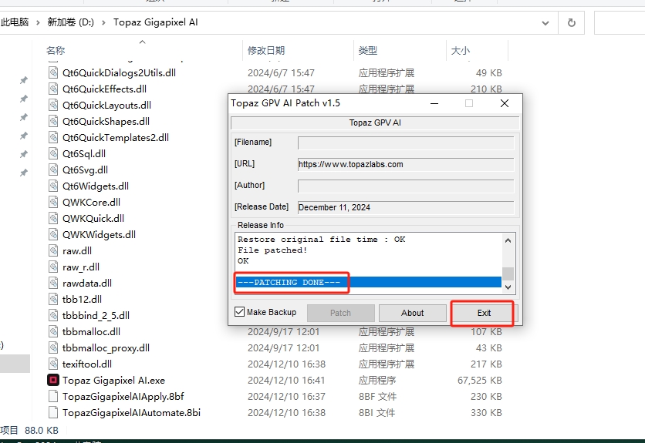Select the texiftool.dll file name
This screenshot has height=443, width=645.
pyautogui.click(x=86, y=364)
